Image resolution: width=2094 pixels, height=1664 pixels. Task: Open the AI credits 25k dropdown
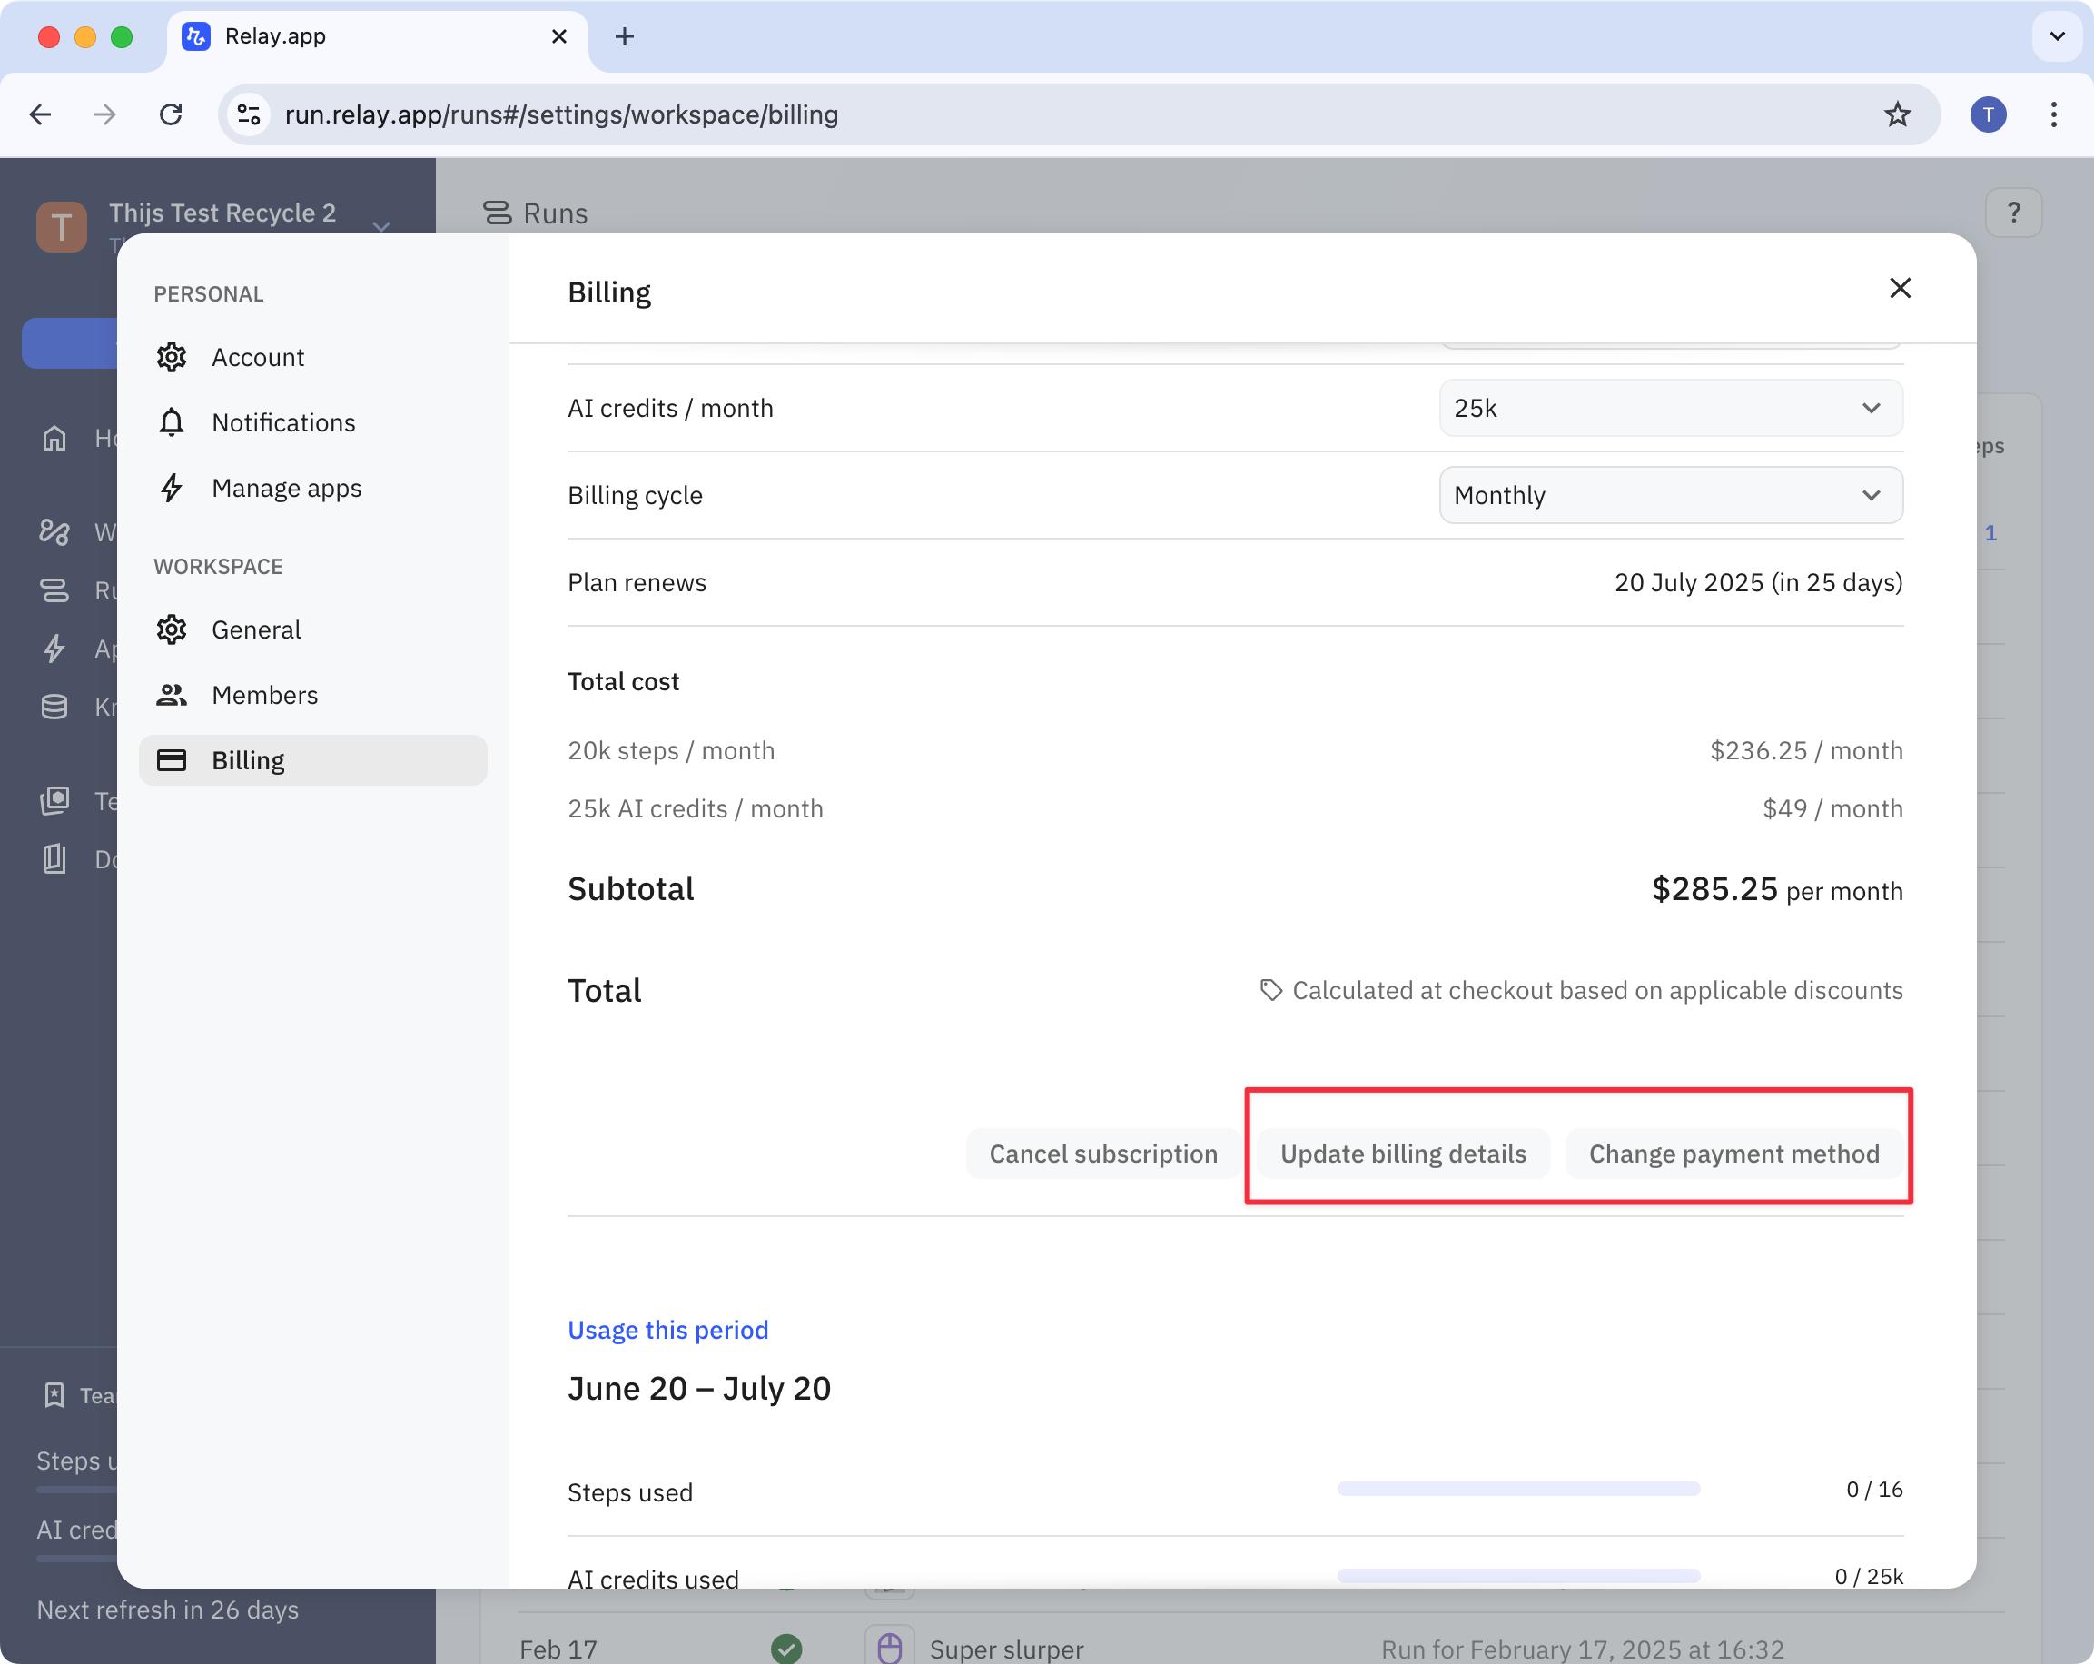(1670, 408)
